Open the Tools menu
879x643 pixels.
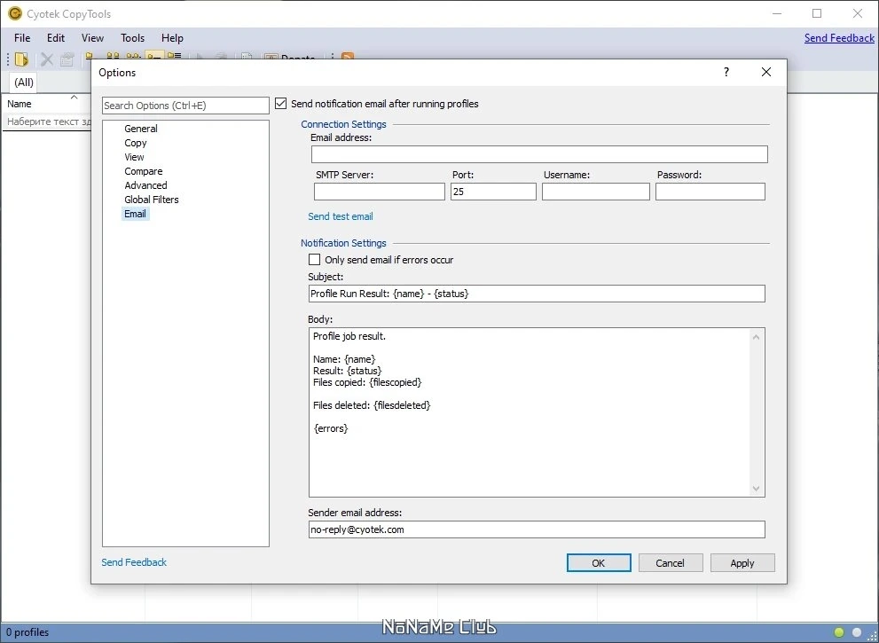(132, 38)
